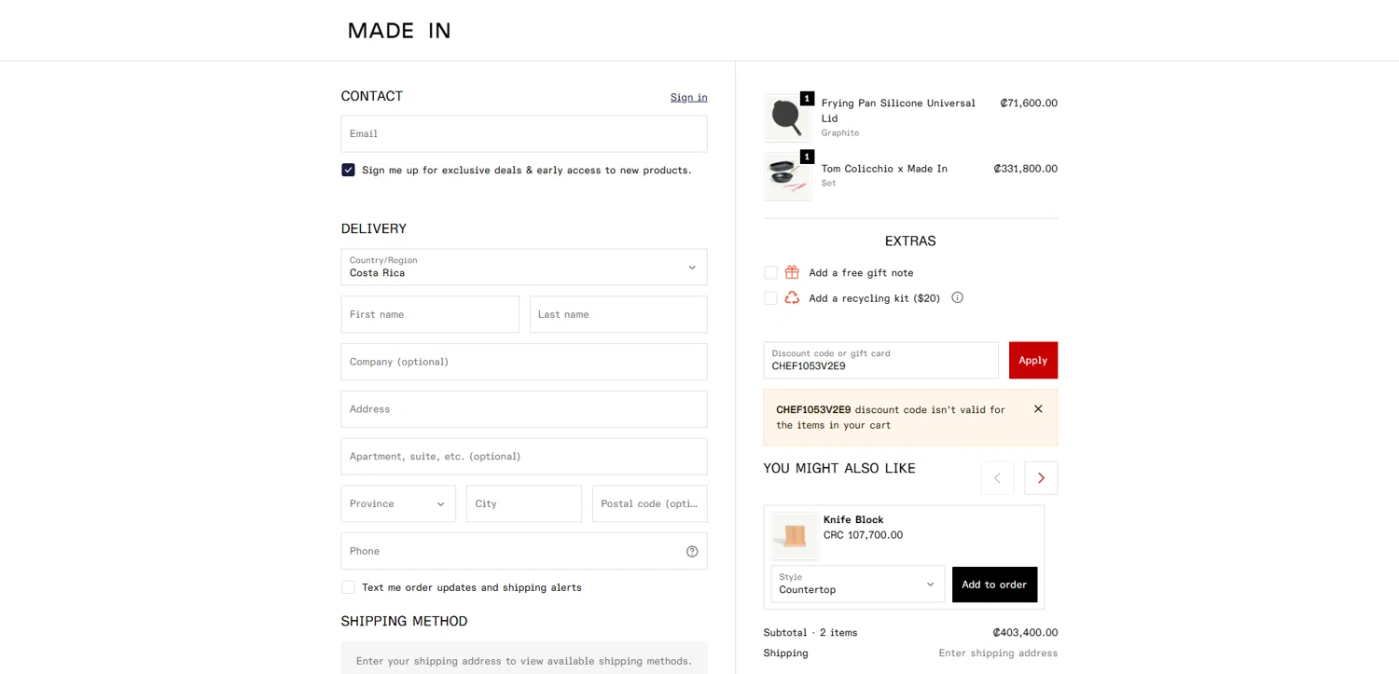
Task: Focus the Postal code field
Action: click(649, 503)
